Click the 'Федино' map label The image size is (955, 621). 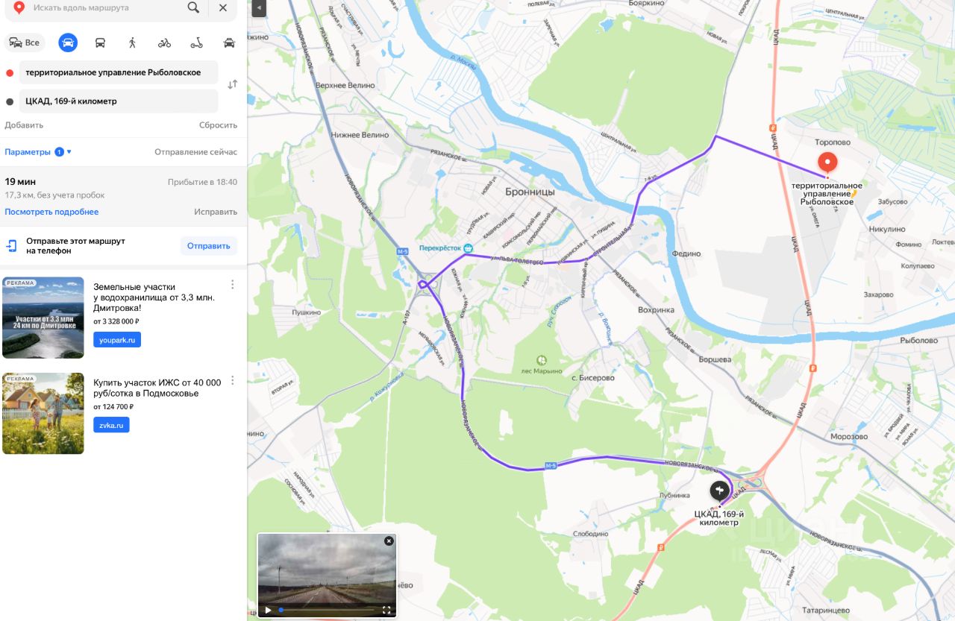[x=686, y=253]
